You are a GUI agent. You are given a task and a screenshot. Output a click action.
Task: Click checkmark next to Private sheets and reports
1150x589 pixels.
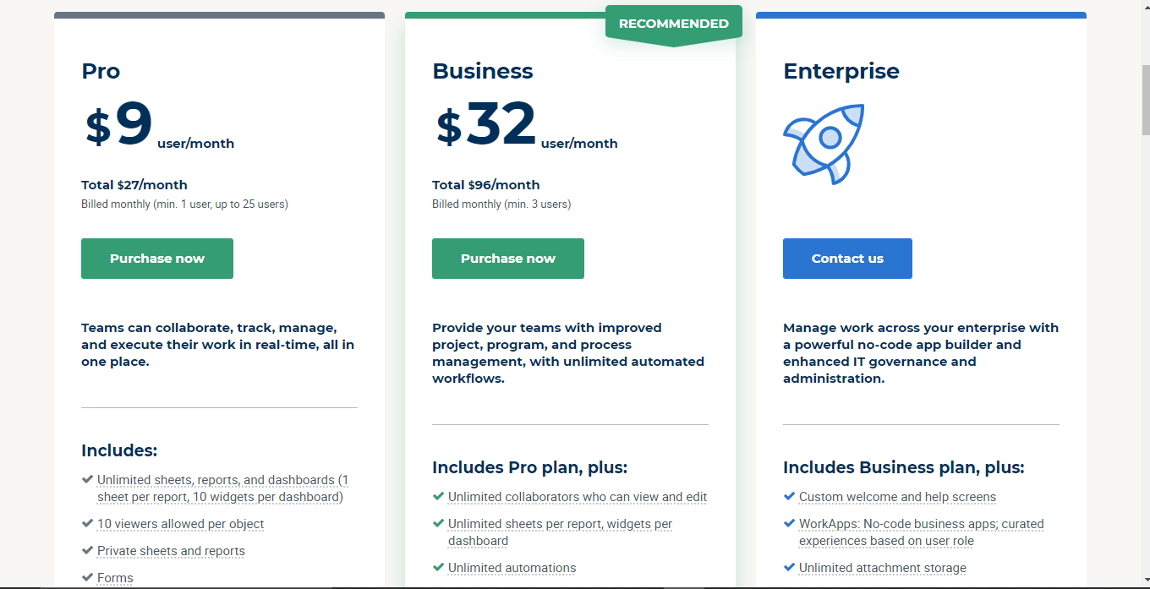[87, 550]
